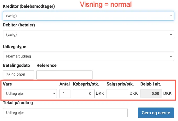The width and height of the screenshot is (178, 121).
Task: Click the greyed Beløb i alt. total field
Action: (151, 93)
